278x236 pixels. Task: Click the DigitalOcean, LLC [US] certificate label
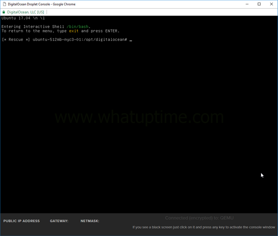click(26, 12)
